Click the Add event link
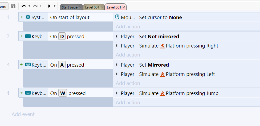The height and width of the screenshot is (126, 260). 23,114
